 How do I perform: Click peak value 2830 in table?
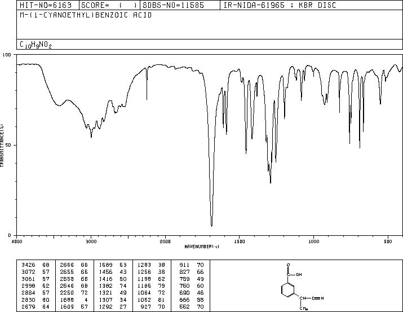click(28, 300)
